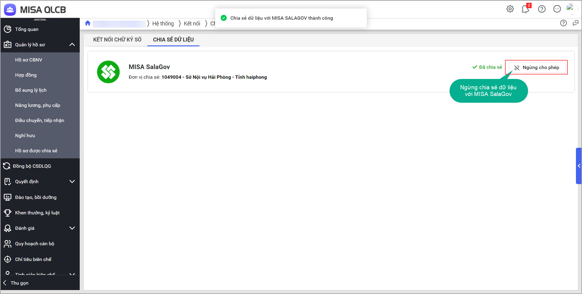Expand the blue right side panel handle
This screenshot has width=582, height=294.
pos(579,166)
